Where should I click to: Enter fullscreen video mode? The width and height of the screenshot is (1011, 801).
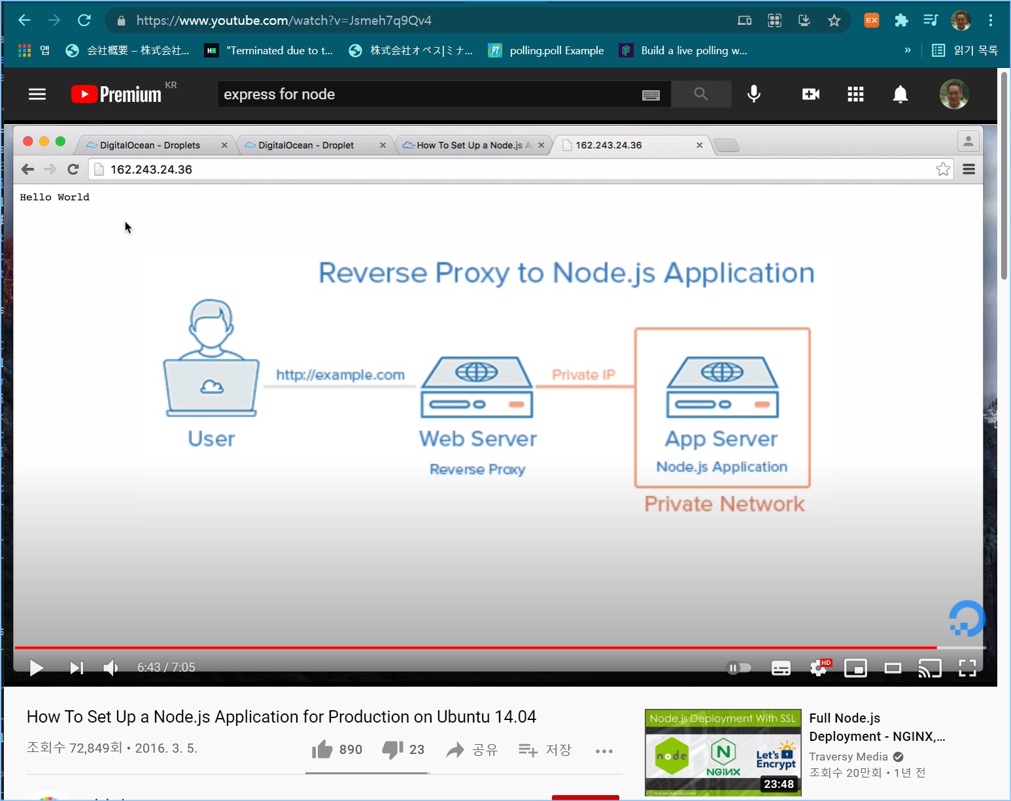[967, 668]
